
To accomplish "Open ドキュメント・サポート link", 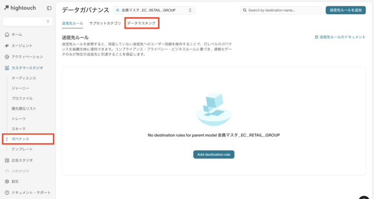I will click(31, 192).
